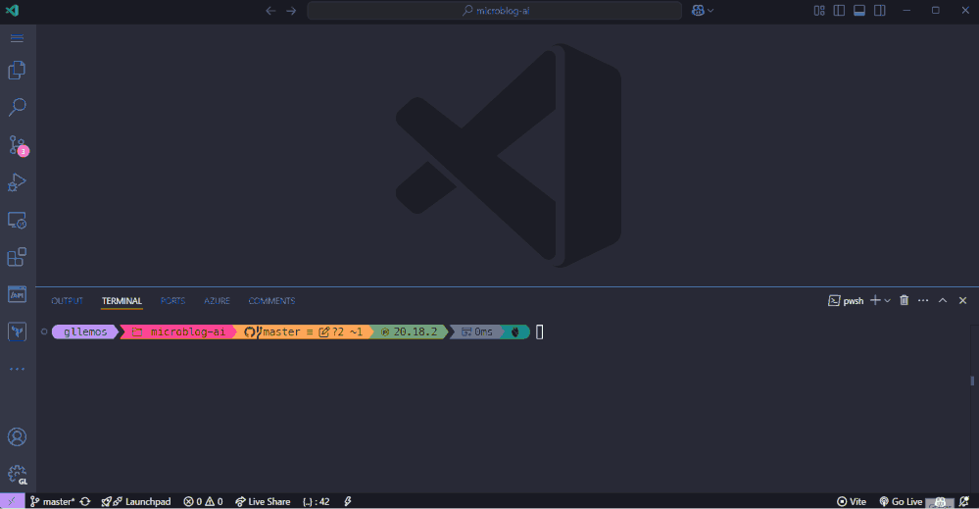The height and width of the screenshot is (509, 979).
Task: Open Copilot status in status bar
Action: pyautogui.click(x=940, y=502)
